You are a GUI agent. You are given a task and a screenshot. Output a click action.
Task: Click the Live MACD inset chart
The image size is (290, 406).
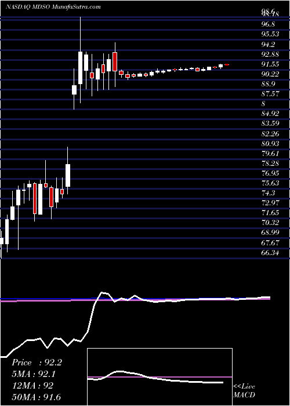point(159,377)
